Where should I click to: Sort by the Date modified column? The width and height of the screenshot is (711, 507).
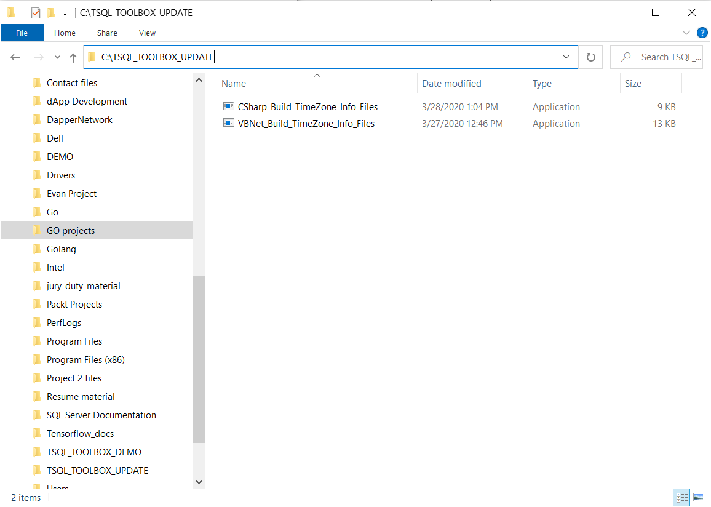point(451,84)
